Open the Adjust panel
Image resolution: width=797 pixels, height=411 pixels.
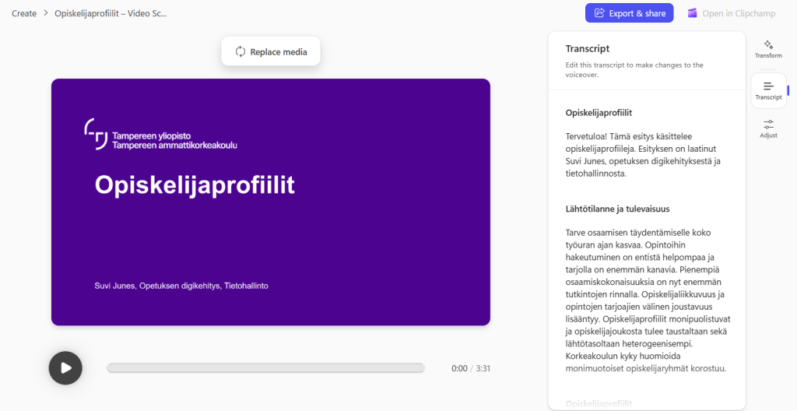(x=768, y=128)
